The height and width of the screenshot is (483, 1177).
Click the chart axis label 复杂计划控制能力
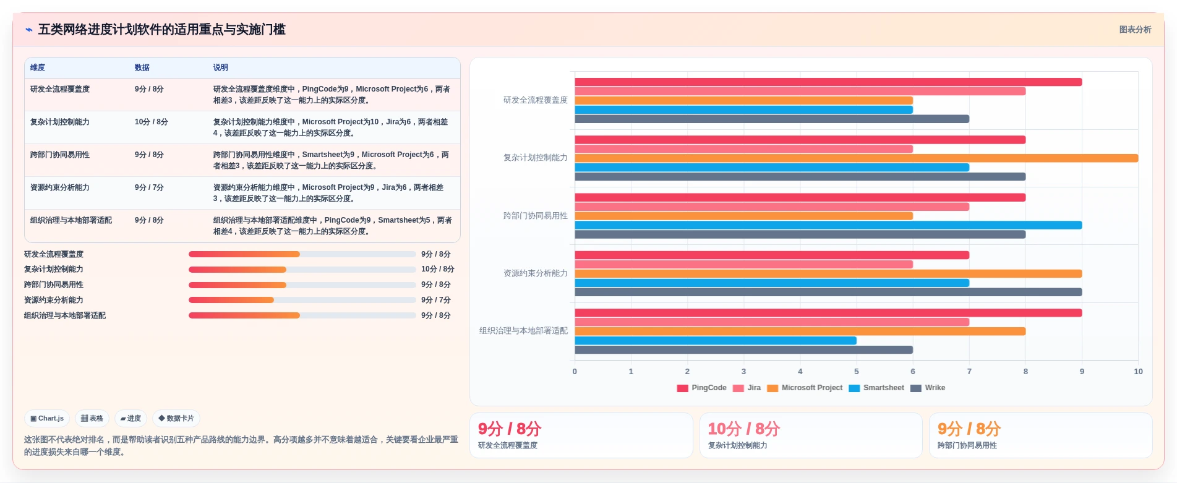[x=536, y=158]
